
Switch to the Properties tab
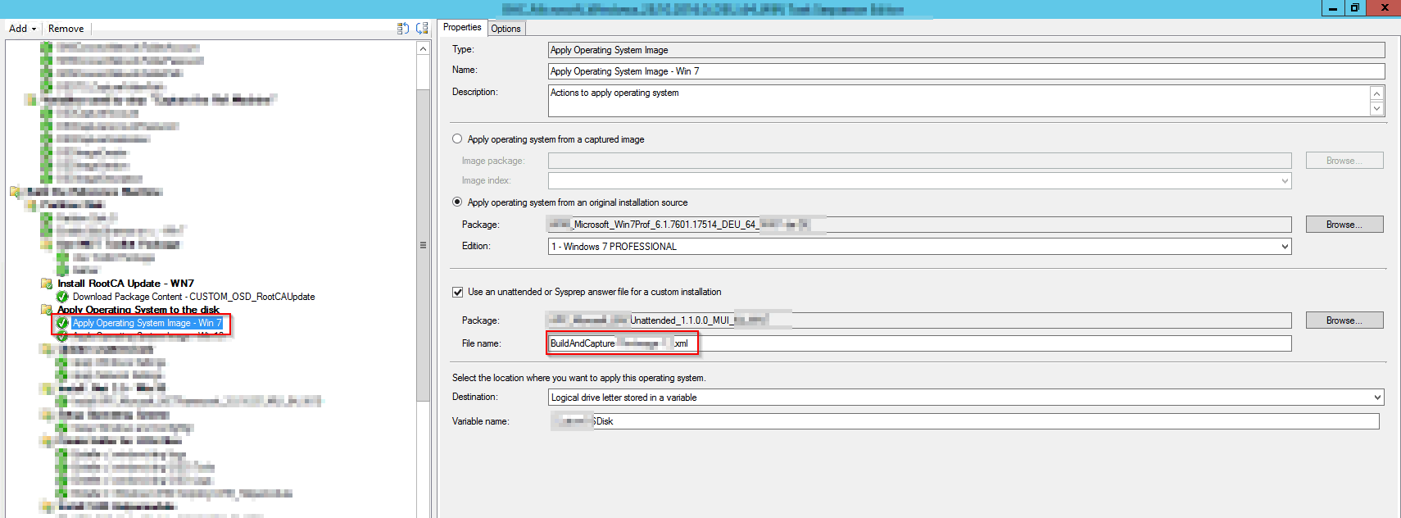pyautogui.click(x=462, y=27)
